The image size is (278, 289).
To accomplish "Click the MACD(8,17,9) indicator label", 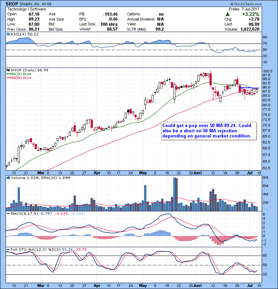I will 25,214.
